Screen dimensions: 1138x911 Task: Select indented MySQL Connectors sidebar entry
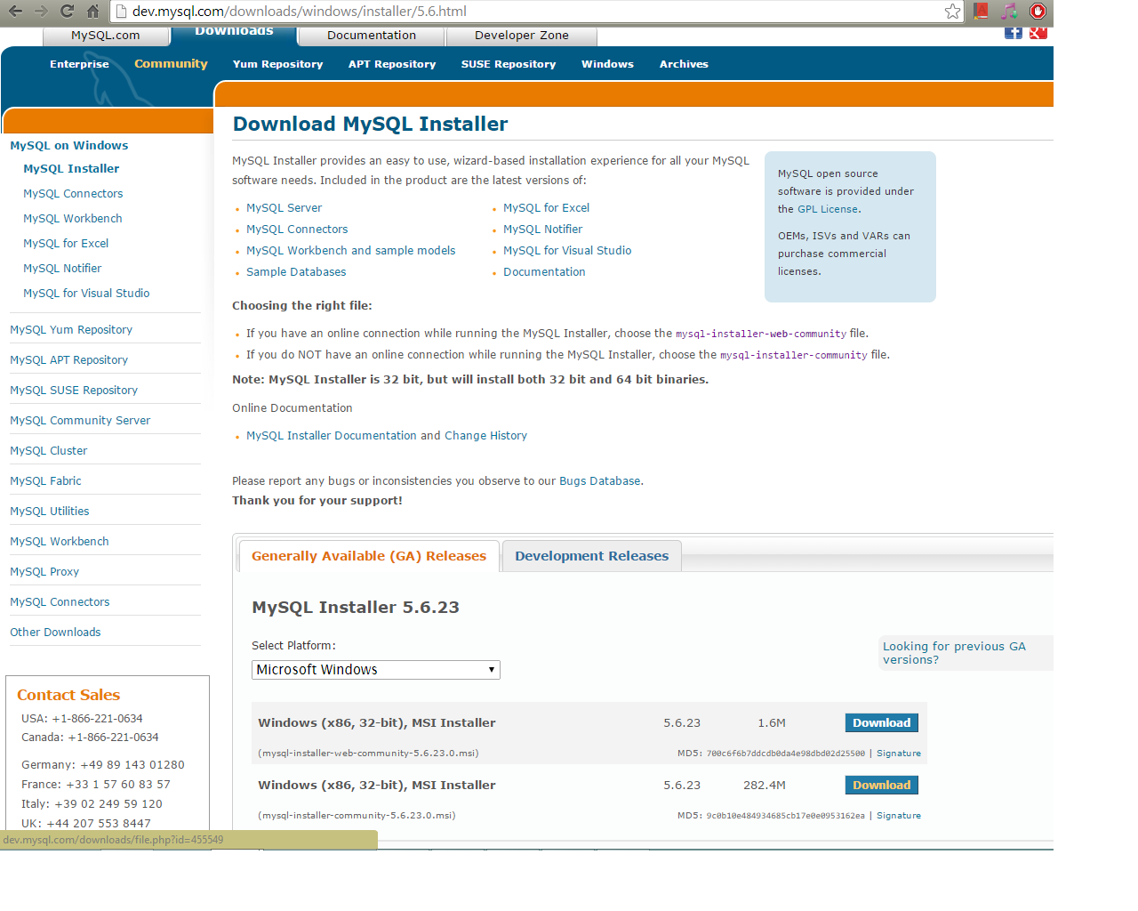[73, 194]
